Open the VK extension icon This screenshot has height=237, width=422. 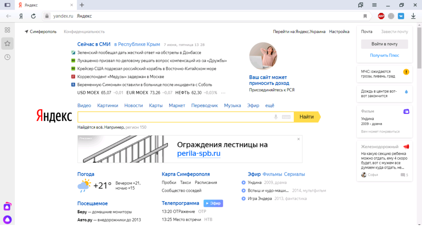coord(401,16)
